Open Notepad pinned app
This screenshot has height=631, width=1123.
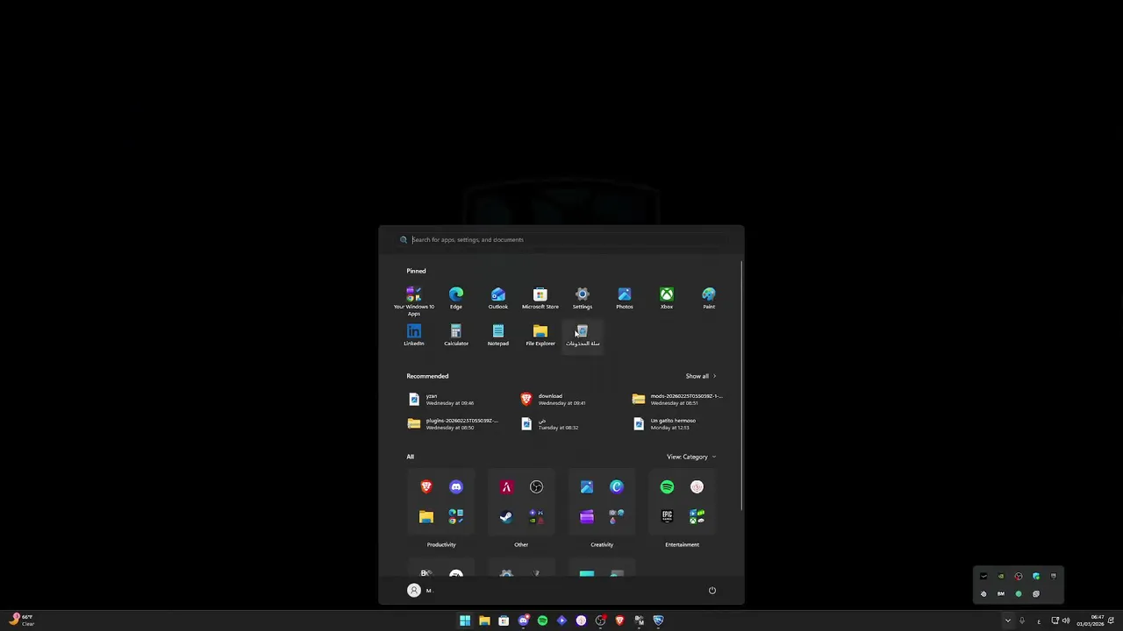pyautogui.click(x=497, y=335)
